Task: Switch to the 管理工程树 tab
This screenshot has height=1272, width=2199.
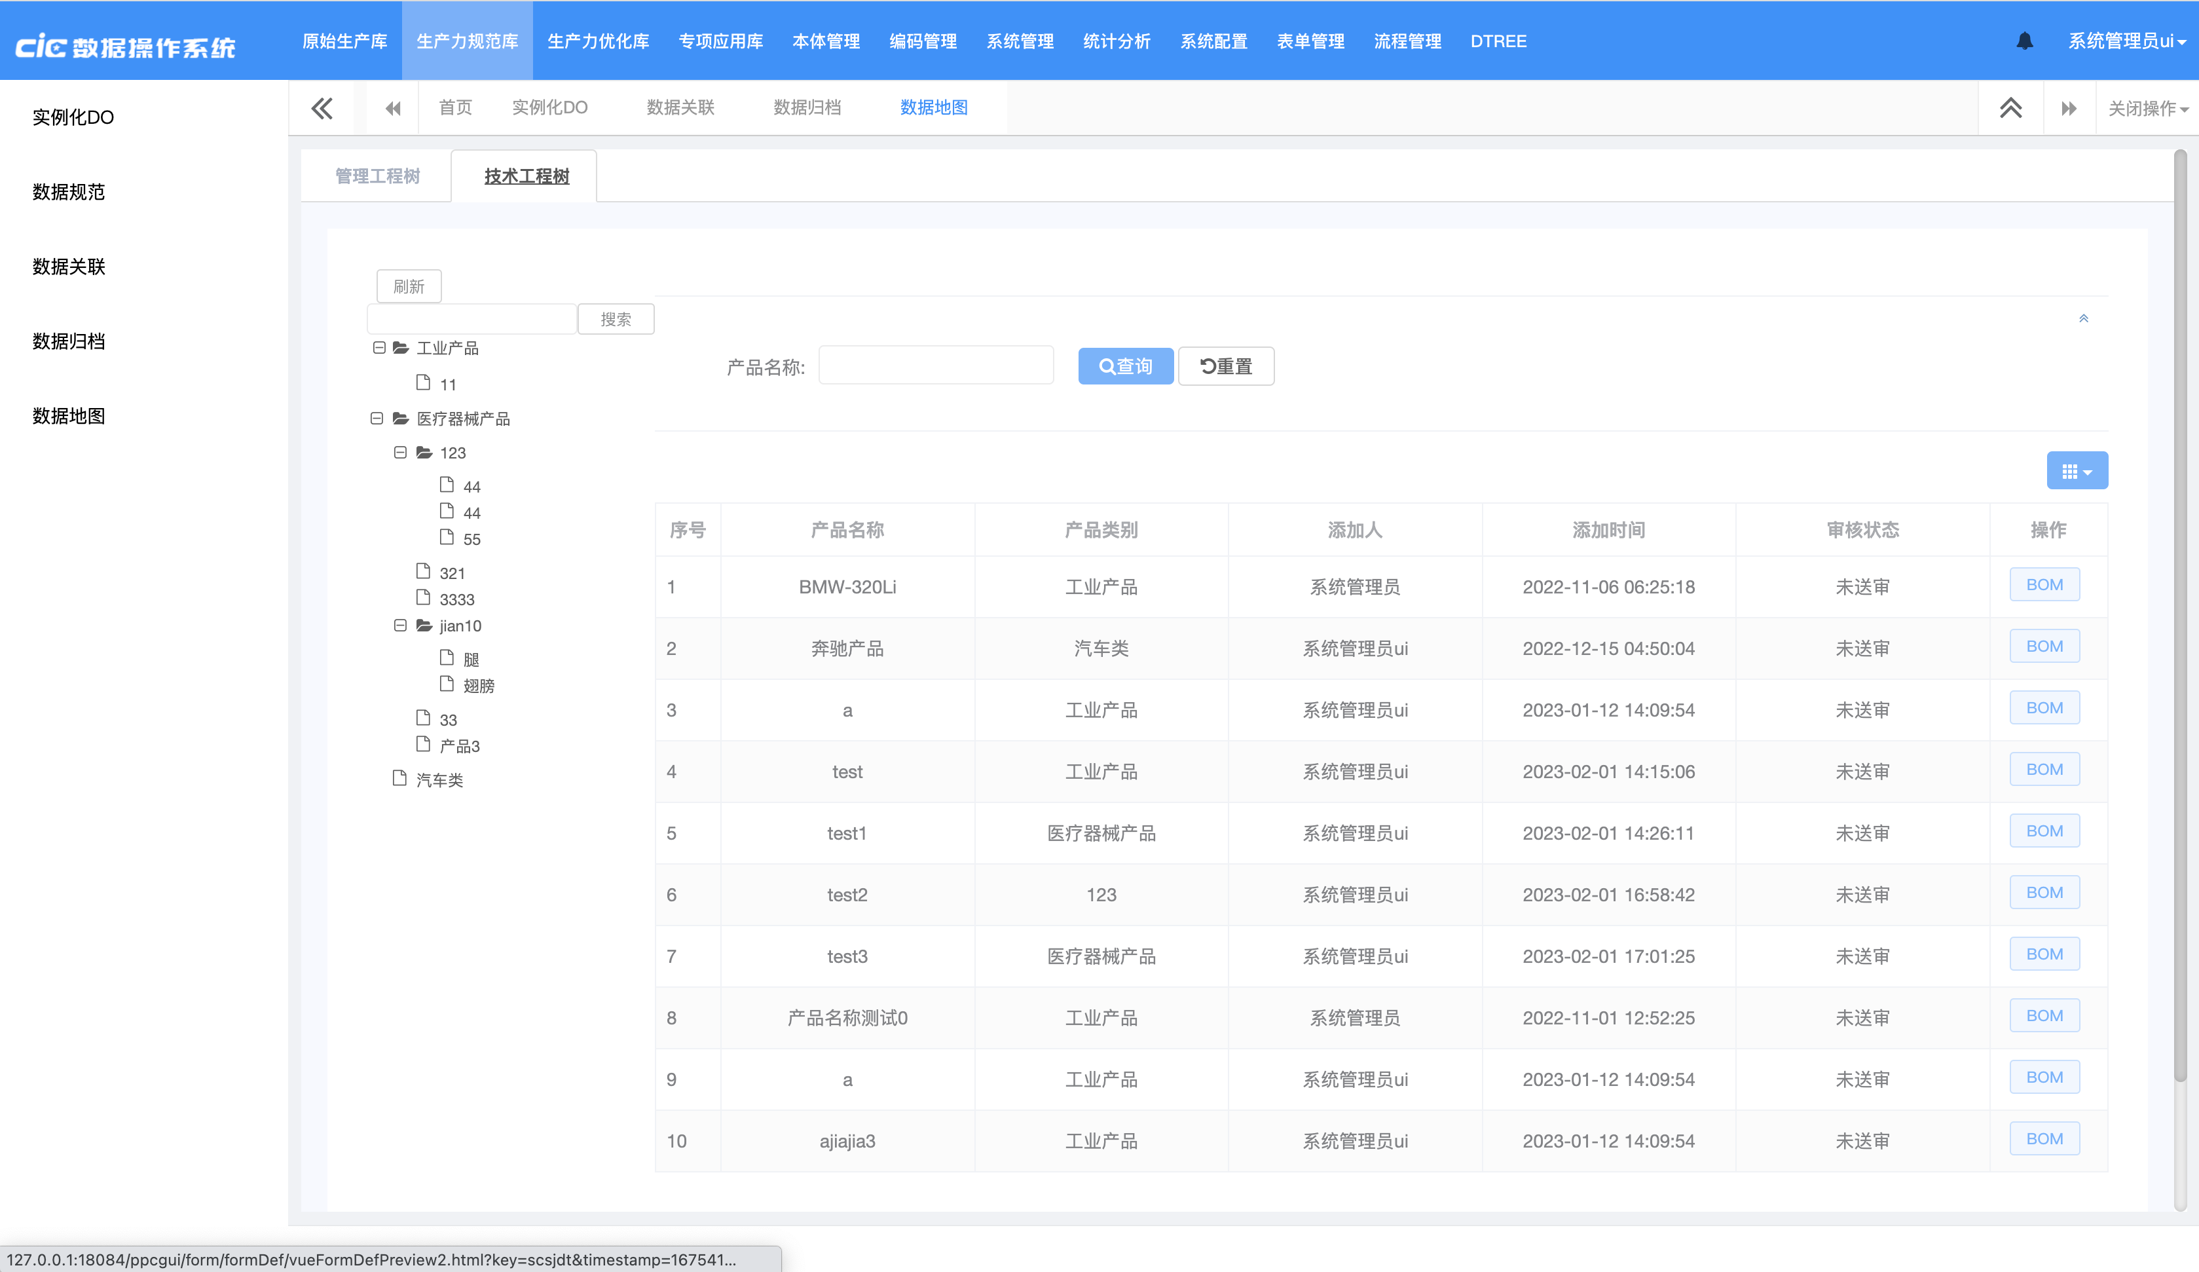Action: click(377, 176)
